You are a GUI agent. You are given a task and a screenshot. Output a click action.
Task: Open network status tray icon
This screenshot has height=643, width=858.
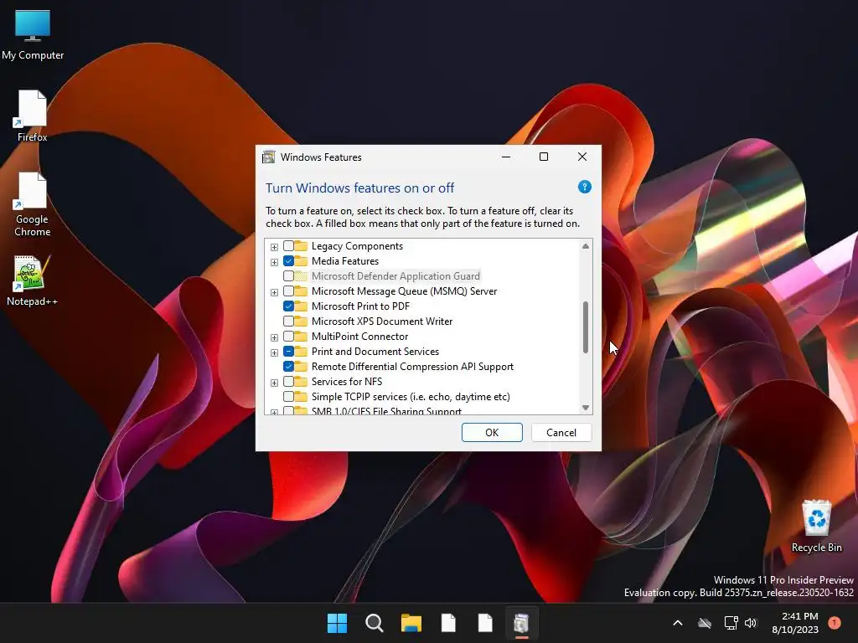(731, 623)
